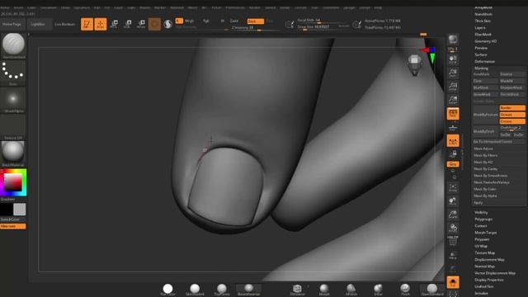Select the Draw mode button
Viewport: 528px width, 297px height.
(x=101, y=24)
